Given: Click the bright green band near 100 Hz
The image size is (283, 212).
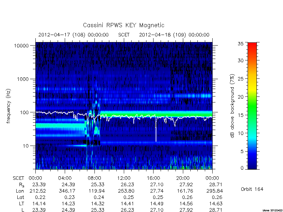Looking at the screenshot, I should tap(156, 114).
